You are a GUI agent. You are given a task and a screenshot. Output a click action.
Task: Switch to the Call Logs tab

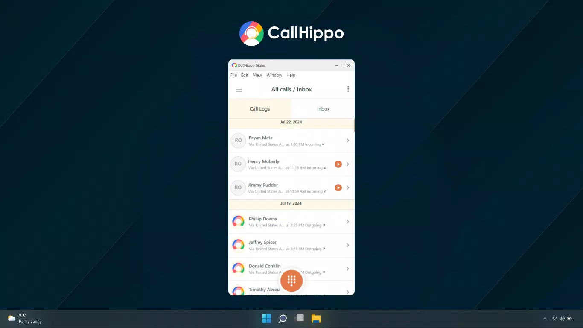(x=260, y=109)
